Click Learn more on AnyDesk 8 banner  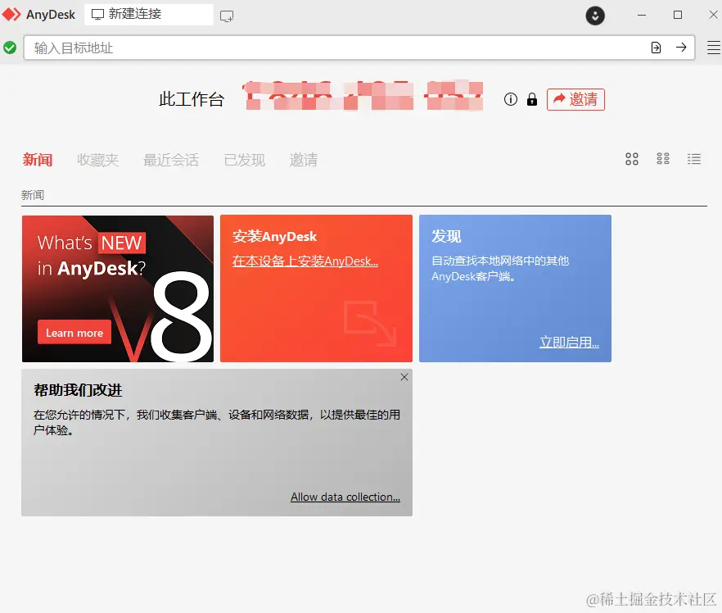[74, 332]
